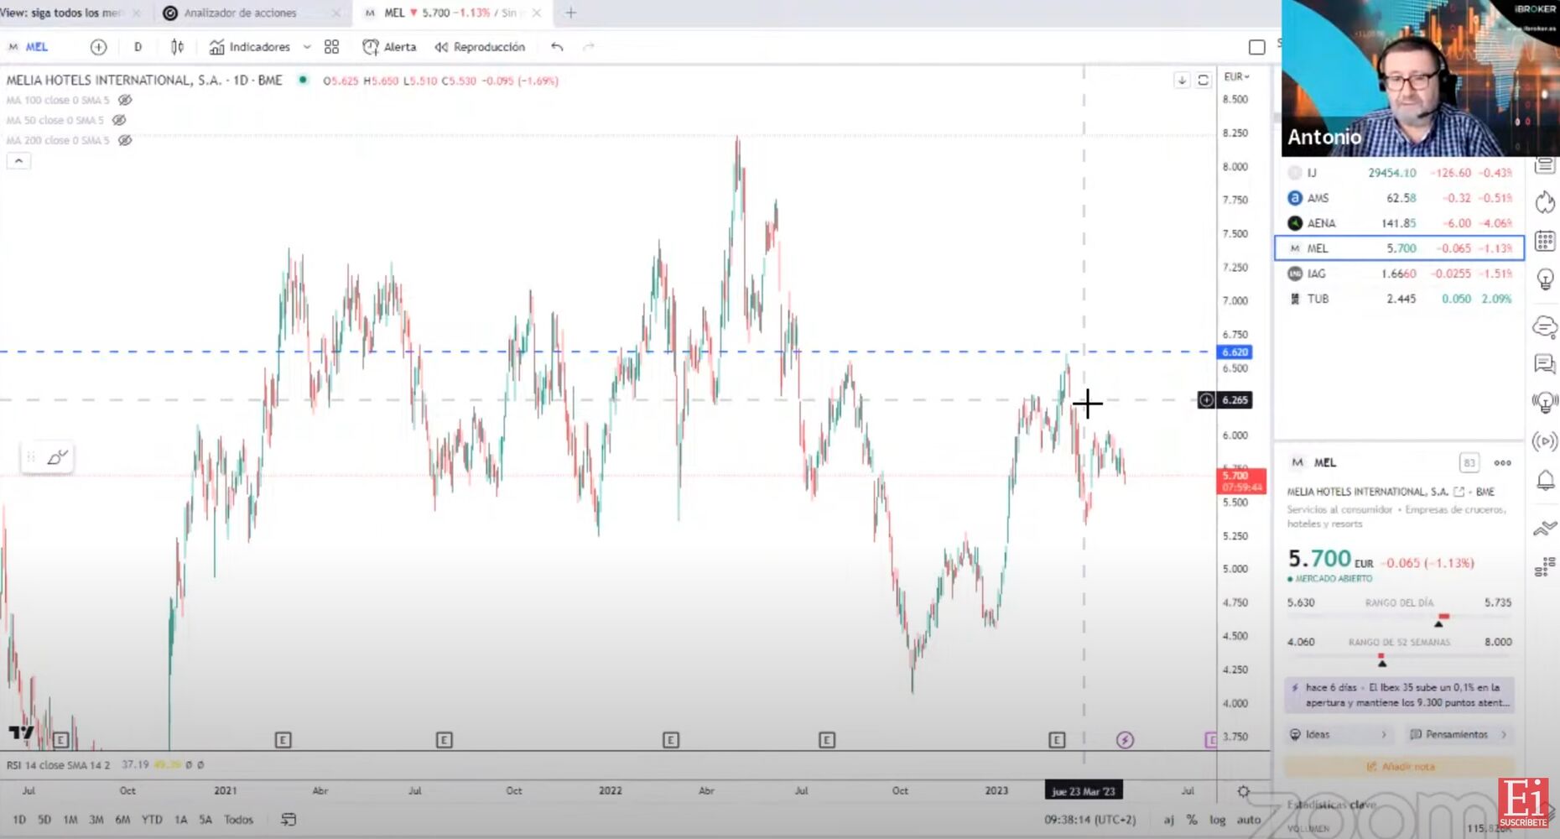This screenshot has height=839, width=1560.
Task: Select the 1D date range
Action: (x=19, y=820)
